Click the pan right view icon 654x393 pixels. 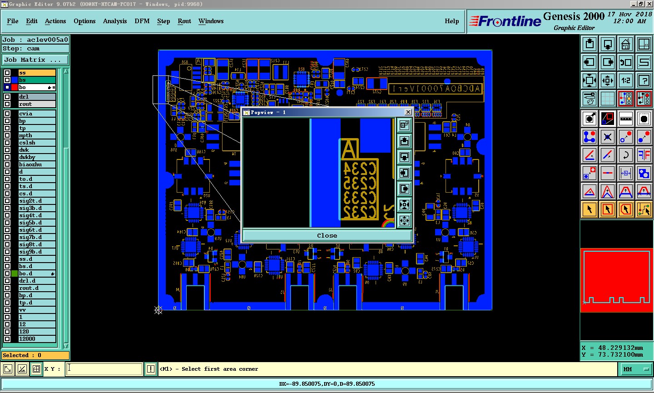point(608,62)
